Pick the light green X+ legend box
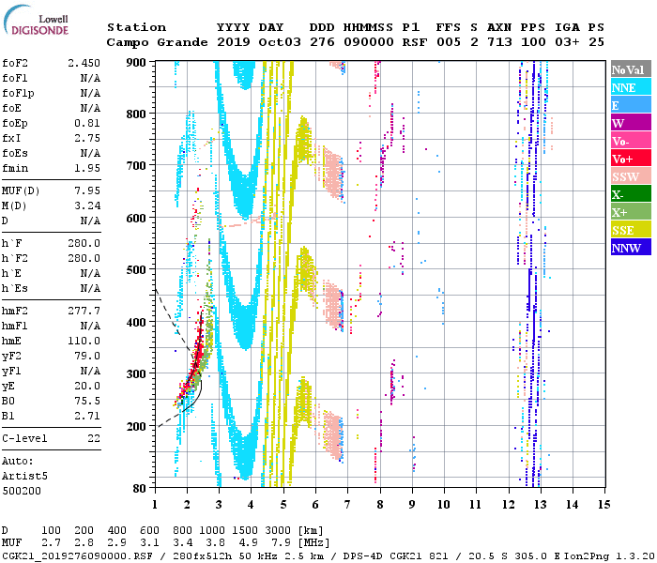The image size is (657, 563). 630,212
